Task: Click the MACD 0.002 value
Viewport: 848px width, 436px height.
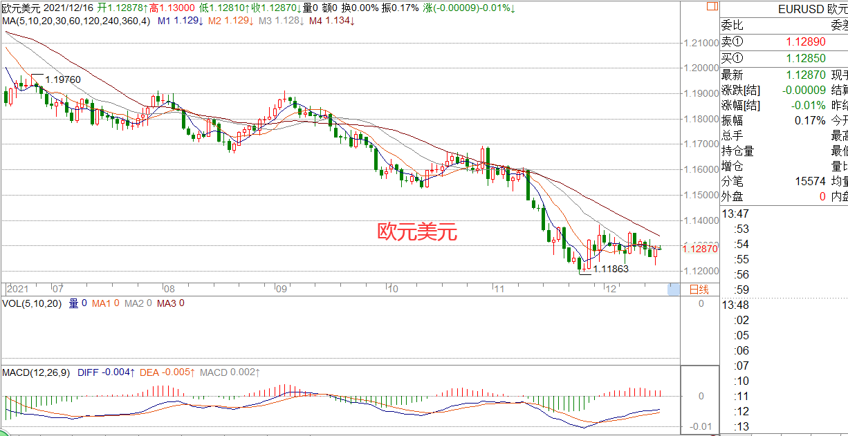Action: coord(230,372)
